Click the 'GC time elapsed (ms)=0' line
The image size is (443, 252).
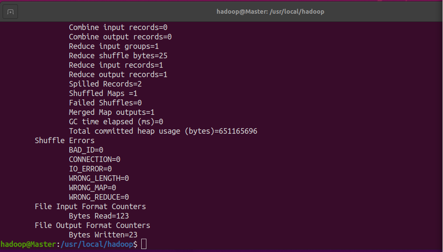click(x=116, y=122)
